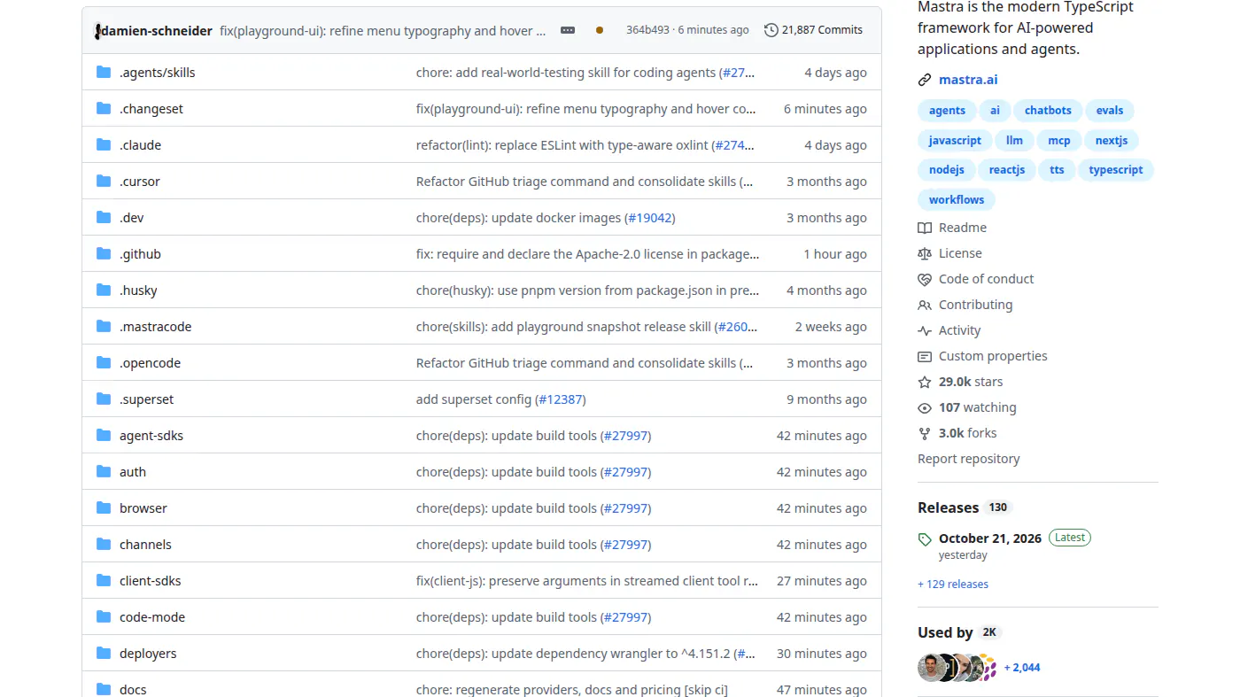Click the folder icon beside browser
The image size is (1240, 697).
(104, 507)
